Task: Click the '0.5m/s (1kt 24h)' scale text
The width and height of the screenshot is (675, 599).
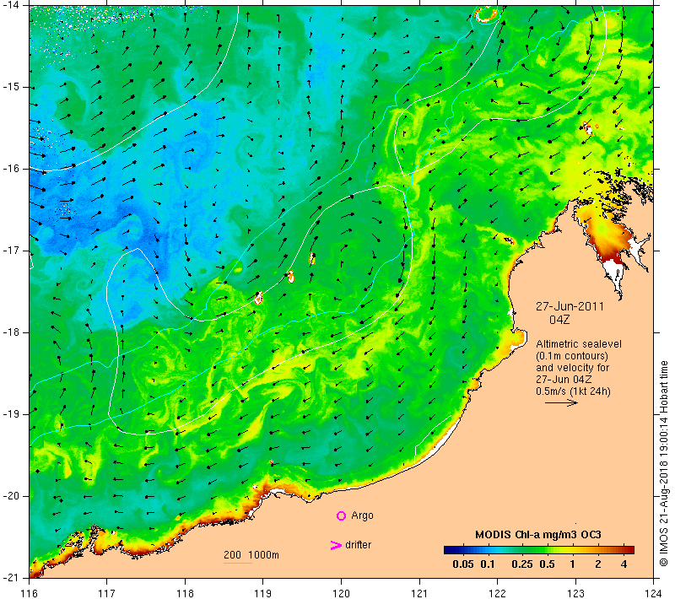Action: click(x=573, y=391)
